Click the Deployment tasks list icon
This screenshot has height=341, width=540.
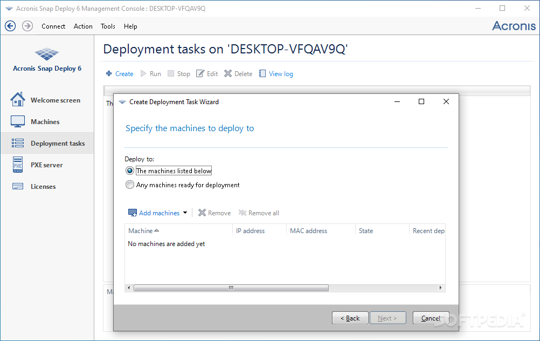[x=18, y=143]
